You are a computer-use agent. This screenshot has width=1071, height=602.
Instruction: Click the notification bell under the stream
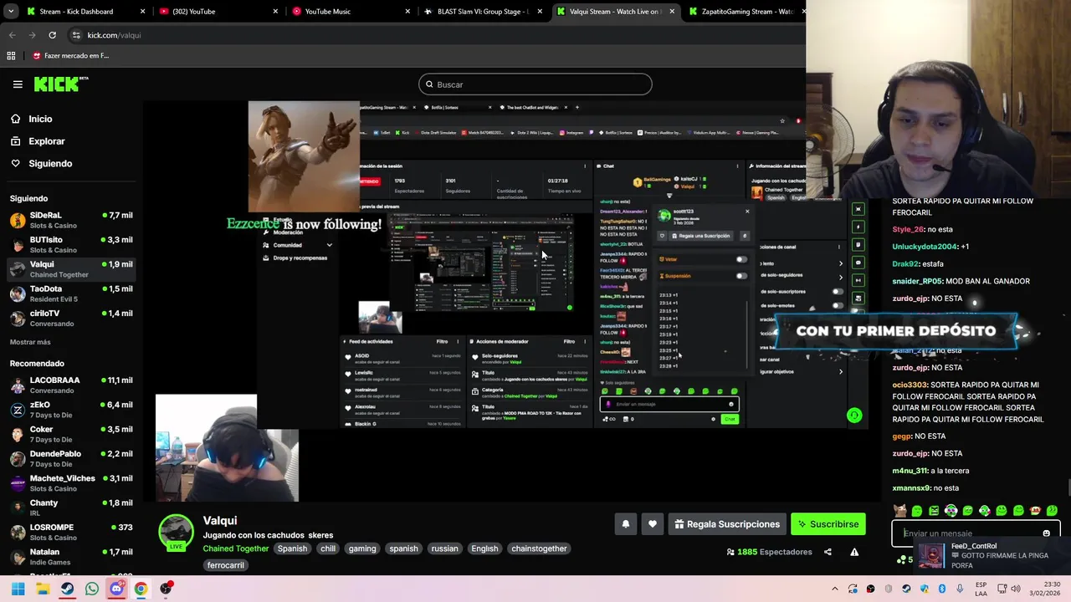point(625,524)
